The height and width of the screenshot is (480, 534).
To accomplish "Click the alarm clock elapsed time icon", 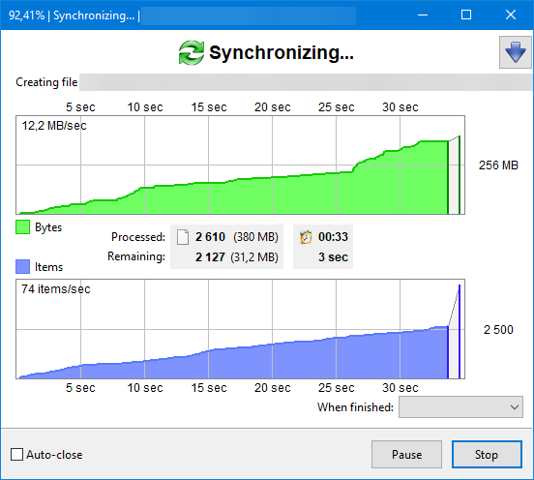I will pyautogui.click(x=306, y=237).
